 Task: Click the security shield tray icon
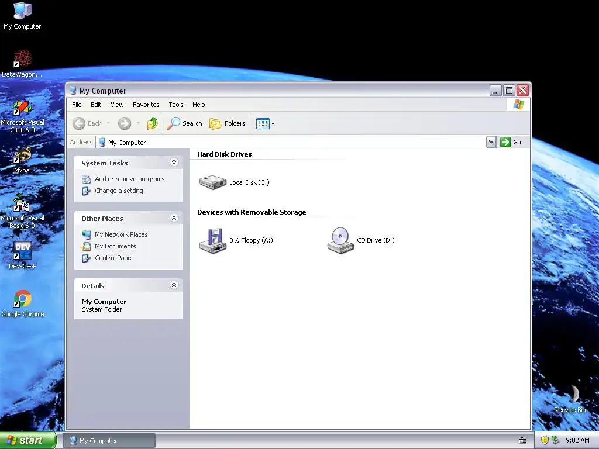pyautogui.click(x=545, y=440)
